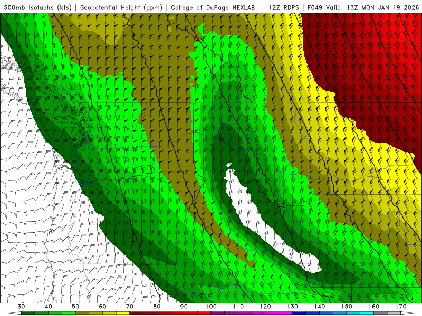The width and height of the screenshot is (422, 316).
Task: Click the 140 knot legend label
Action: click(x=320, y=307)
